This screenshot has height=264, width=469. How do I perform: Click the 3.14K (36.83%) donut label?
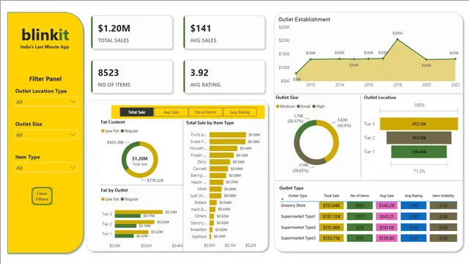(300, 168)
